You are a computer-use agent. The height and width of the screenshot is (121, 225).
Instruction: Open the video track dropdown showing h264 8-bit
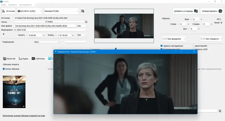[x=51, y=30]
